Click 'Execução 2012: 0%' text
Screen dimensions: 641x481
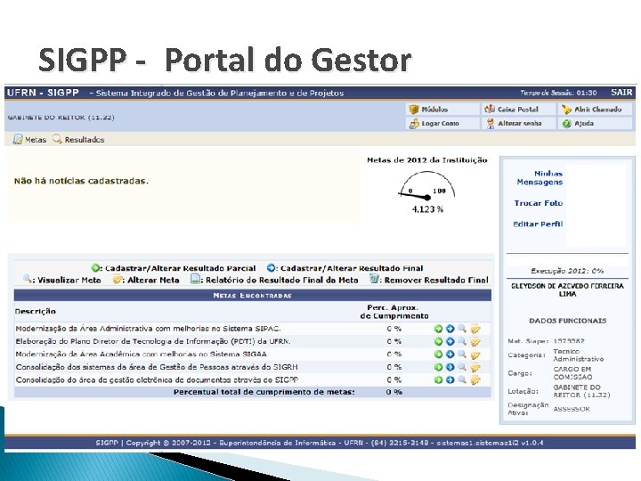point(567,271)
